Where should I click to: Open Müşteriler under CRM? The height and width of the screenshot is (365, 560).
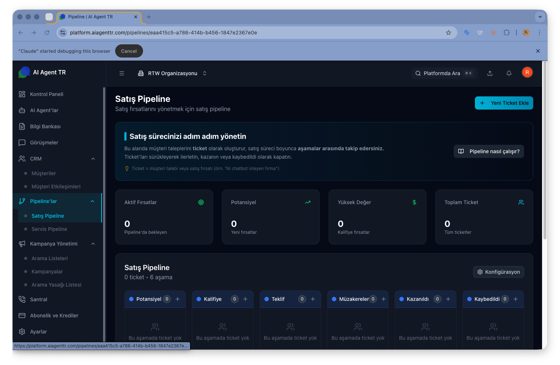[x=44, y=173]
